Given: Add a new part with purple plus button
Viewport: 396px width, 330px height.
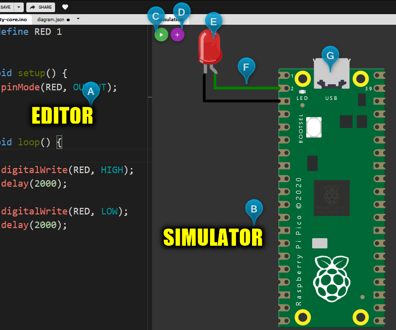Looking at the screenshot, I should 177,35.
